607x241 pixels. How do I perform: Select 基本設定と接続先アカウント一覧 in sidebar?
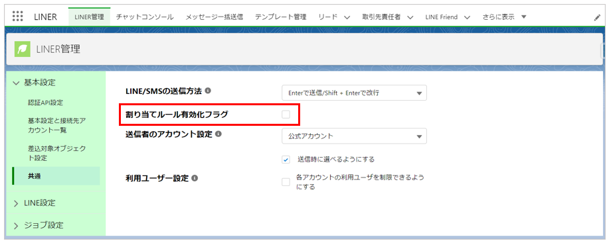pos(57,126)
